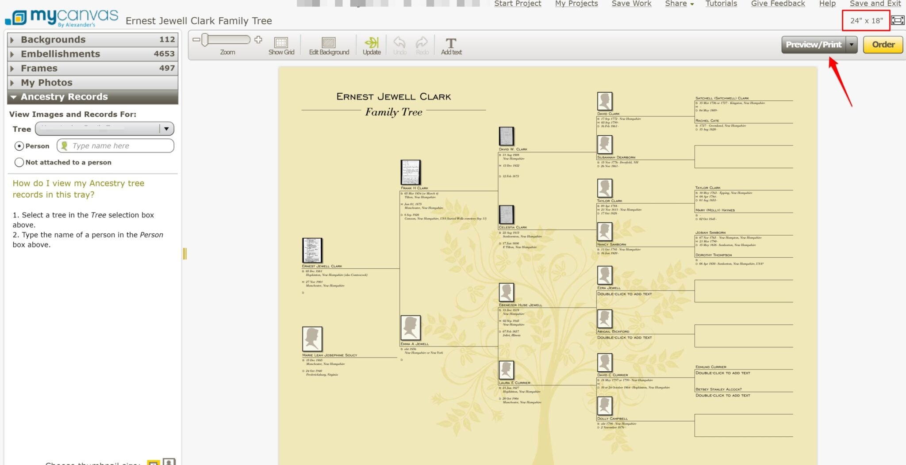
Task: Click the fit-to-screen icon near canvas size
Action: [x=898, y=20]
